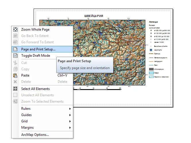Click the Toggle Draft Mode icon

click(15, 56)
